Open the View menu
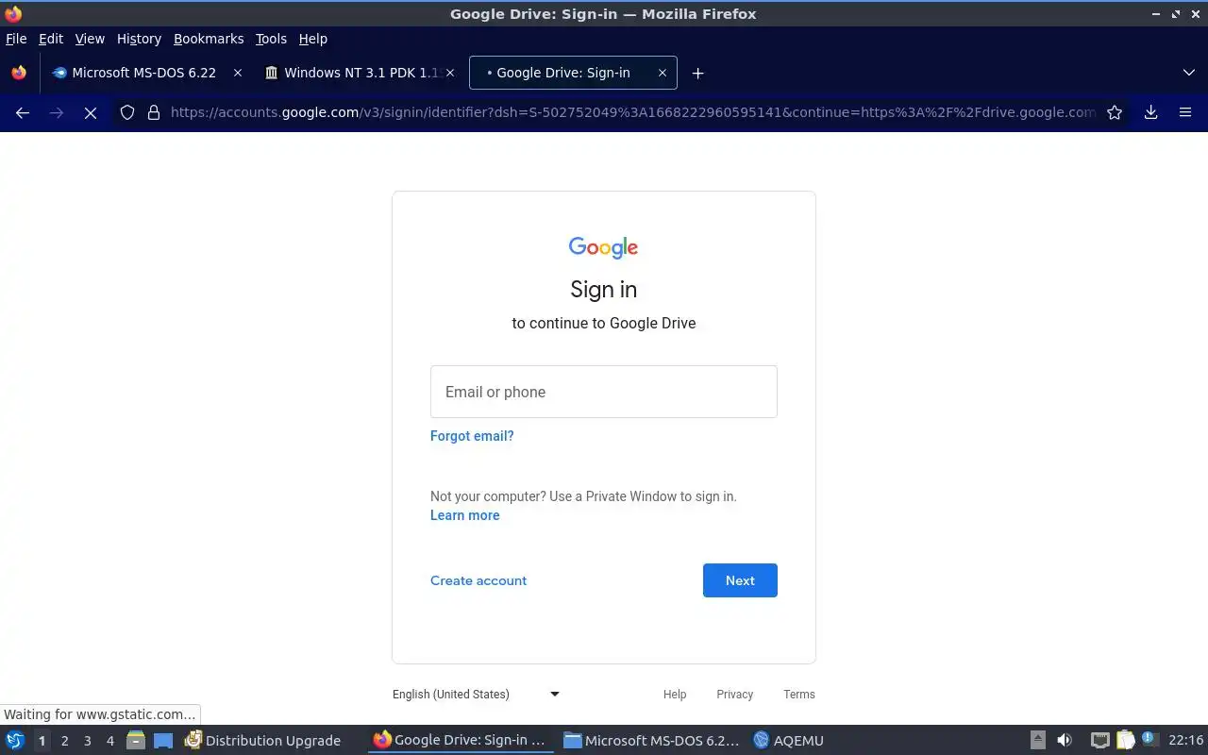The image size is (1208, 755). (x=90, y=39)
